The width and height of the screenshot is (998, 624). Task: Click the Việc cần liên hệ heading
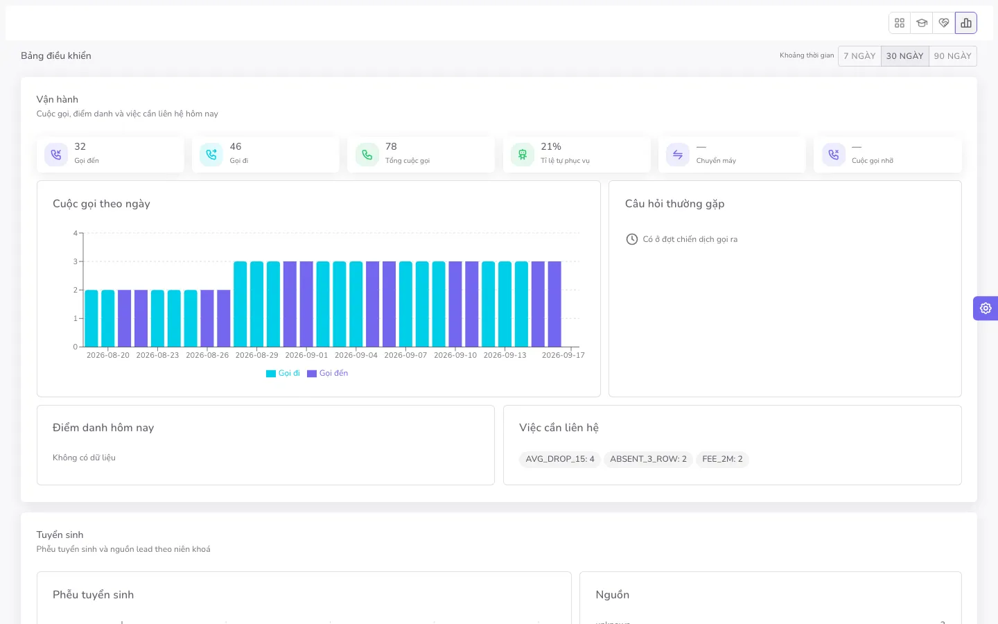pos(559,428)
